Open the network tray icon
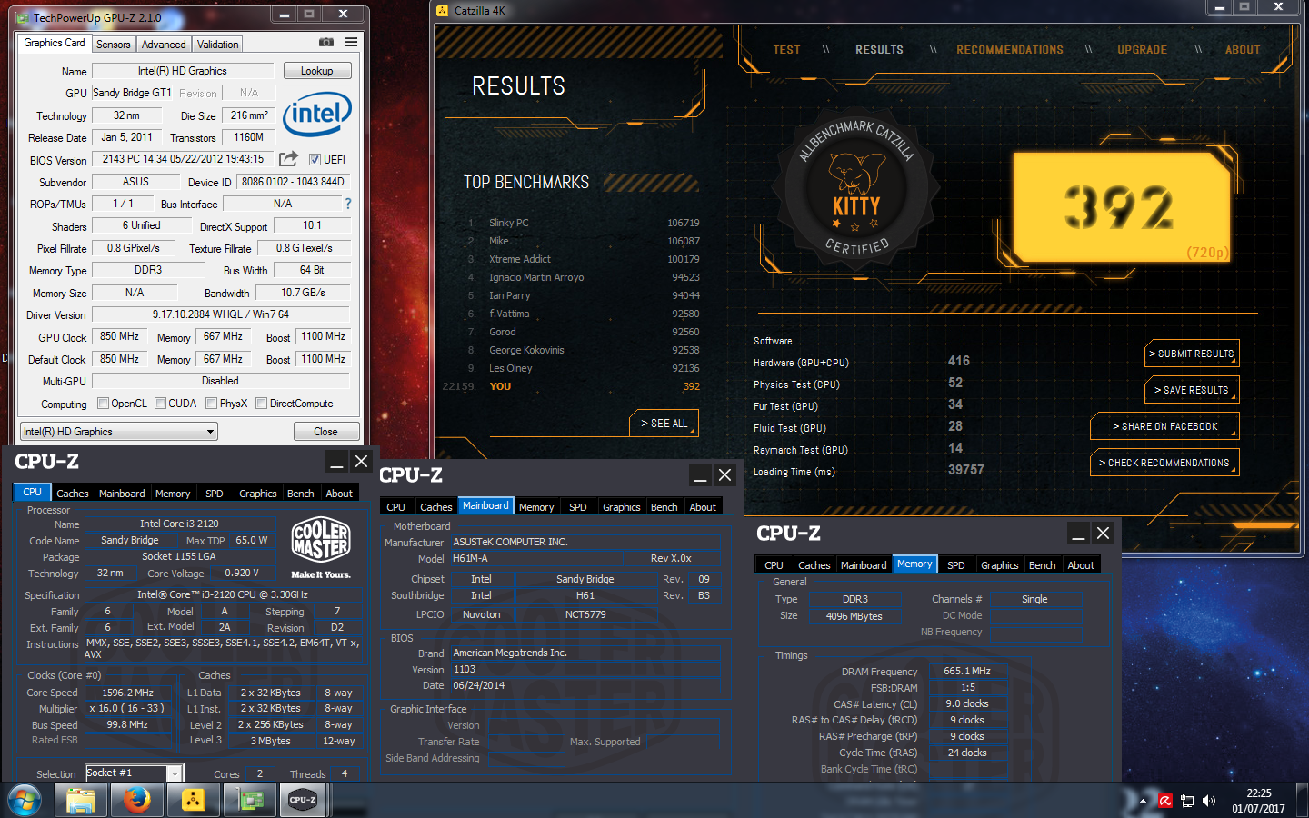The height and width of the screenshot is (818, 1309). pos(1187,801)
